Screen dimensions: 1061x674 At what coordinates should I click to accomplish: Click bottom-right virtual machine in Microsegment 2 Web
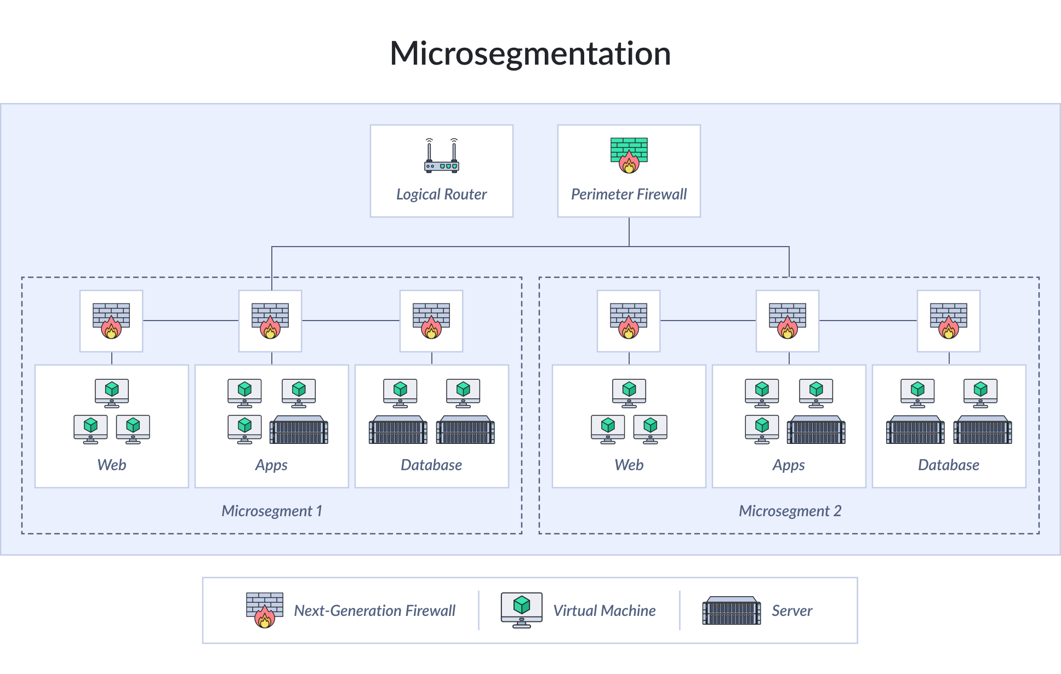(x=651, y=430)
